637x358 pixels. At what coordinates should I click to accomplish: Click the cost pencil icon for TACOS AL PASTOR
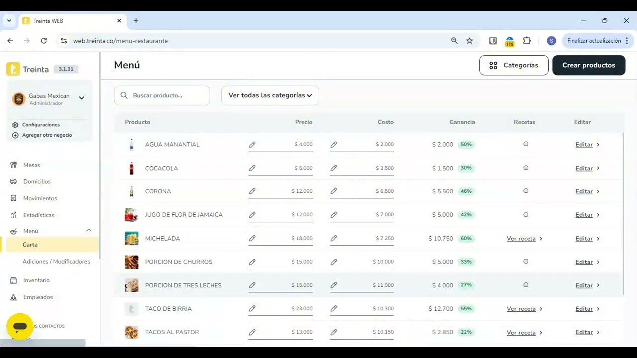(334, 332)
